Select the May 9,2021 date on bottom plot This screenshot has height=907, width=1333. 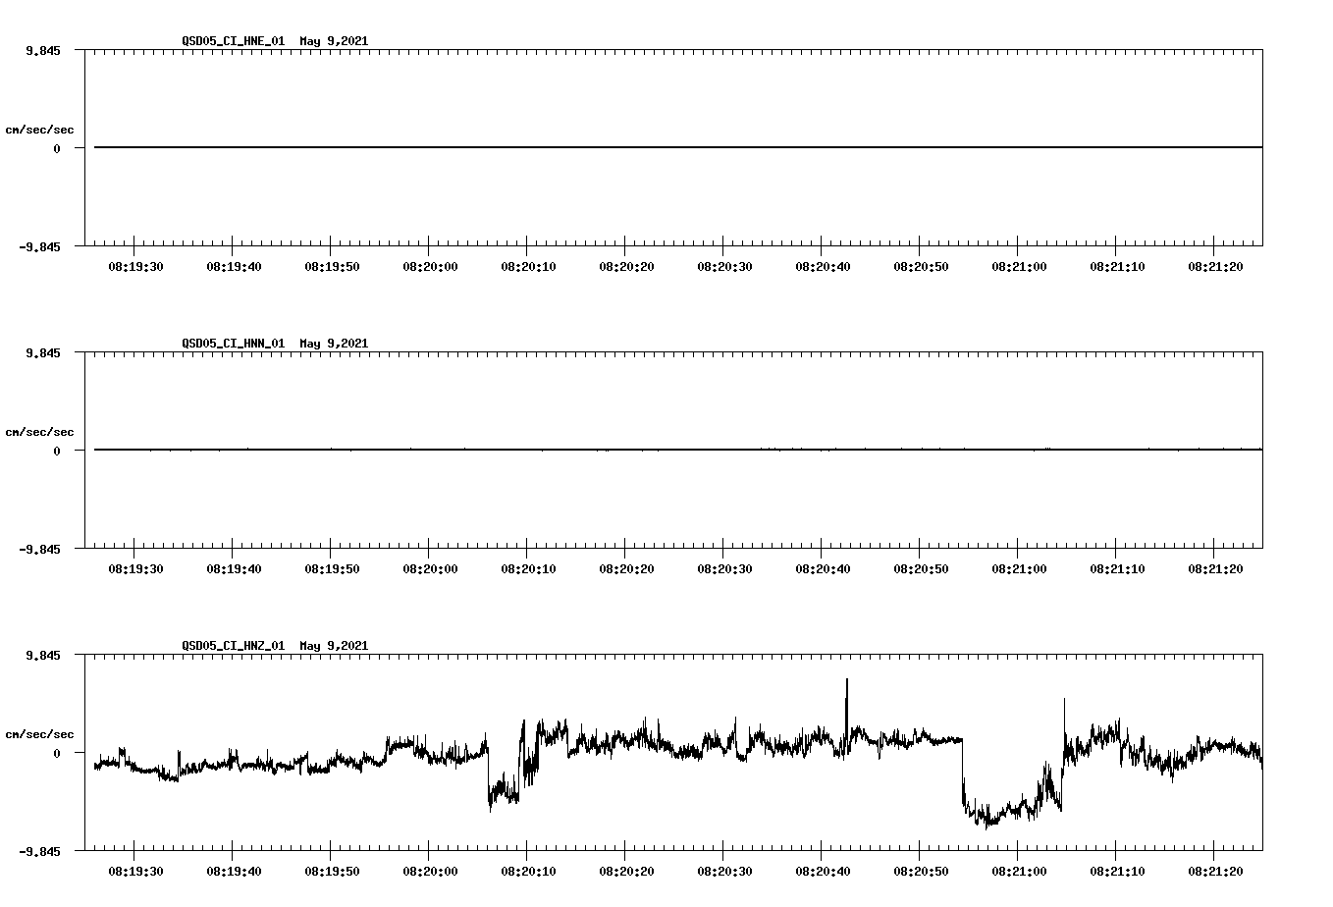pyautogui.click(x=335, y=646)
